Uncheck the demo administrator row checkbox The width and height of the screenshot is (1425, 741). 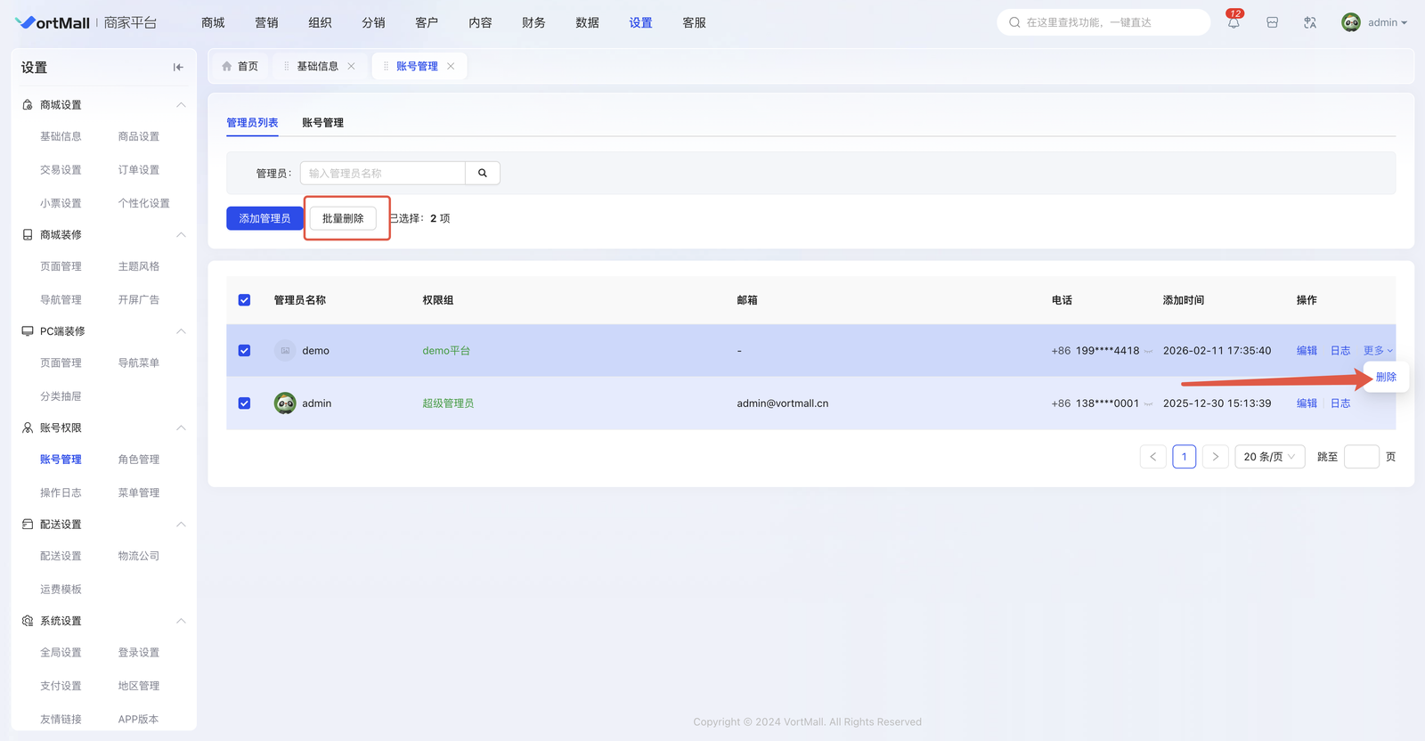click(244, 351)
